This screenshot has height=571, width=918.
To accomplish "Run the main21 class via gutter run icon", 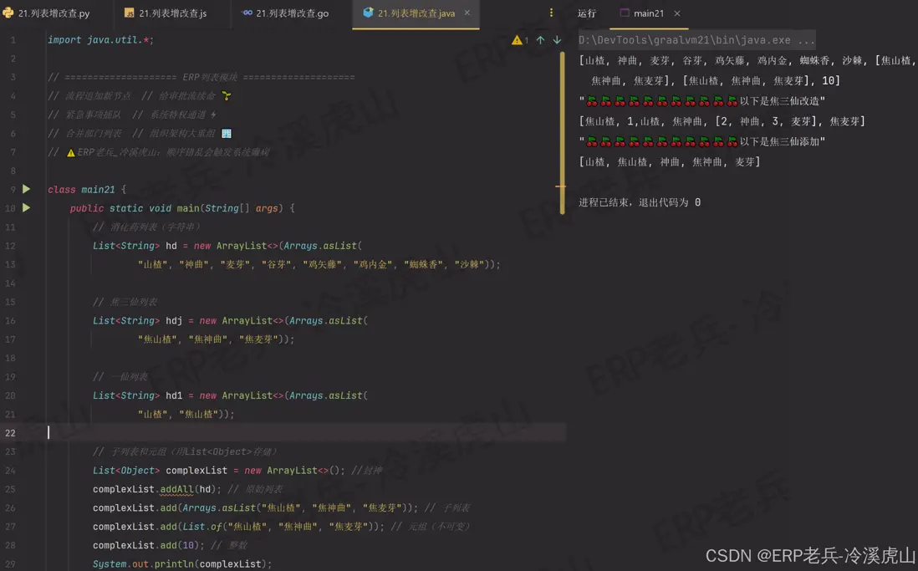I will [25, 189].
